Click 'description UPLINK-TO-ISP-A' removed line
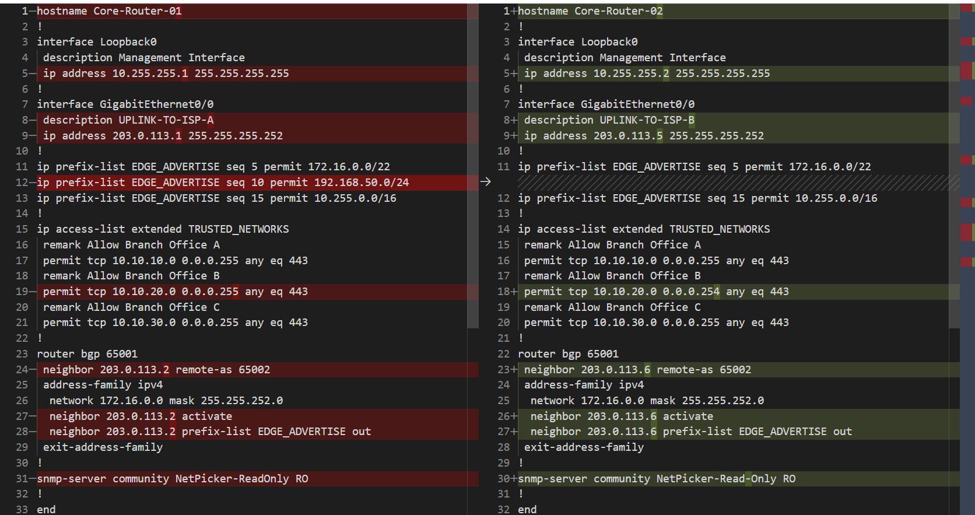 (128, 120)
